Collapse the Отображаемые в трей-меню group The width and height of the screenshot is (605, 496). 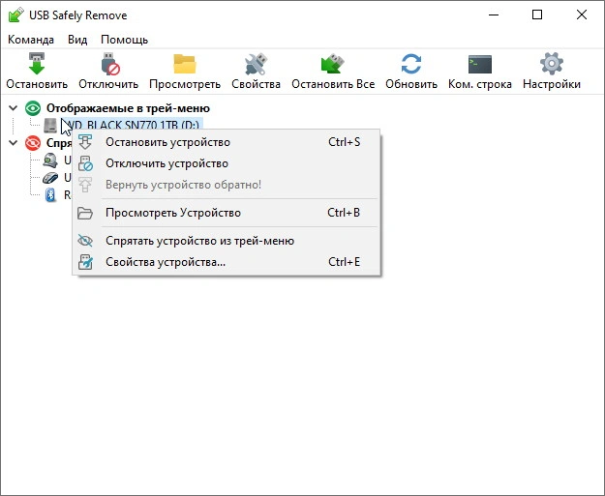(x=13, y=108)
